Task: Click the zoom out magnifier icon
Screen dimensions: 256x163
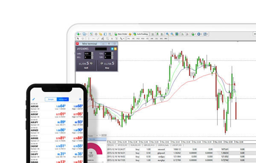Action: click(x=172, y=34)
